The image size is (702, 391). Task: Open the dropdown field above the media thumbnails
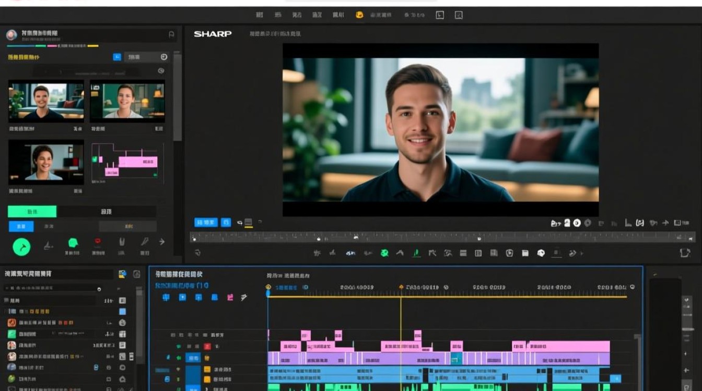pyautogui.click(x=146, y=57)
